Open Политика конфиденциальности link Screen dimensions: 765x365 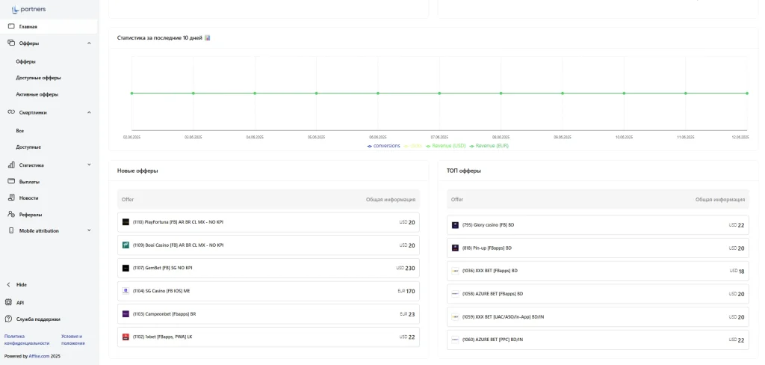pos(27,340)
